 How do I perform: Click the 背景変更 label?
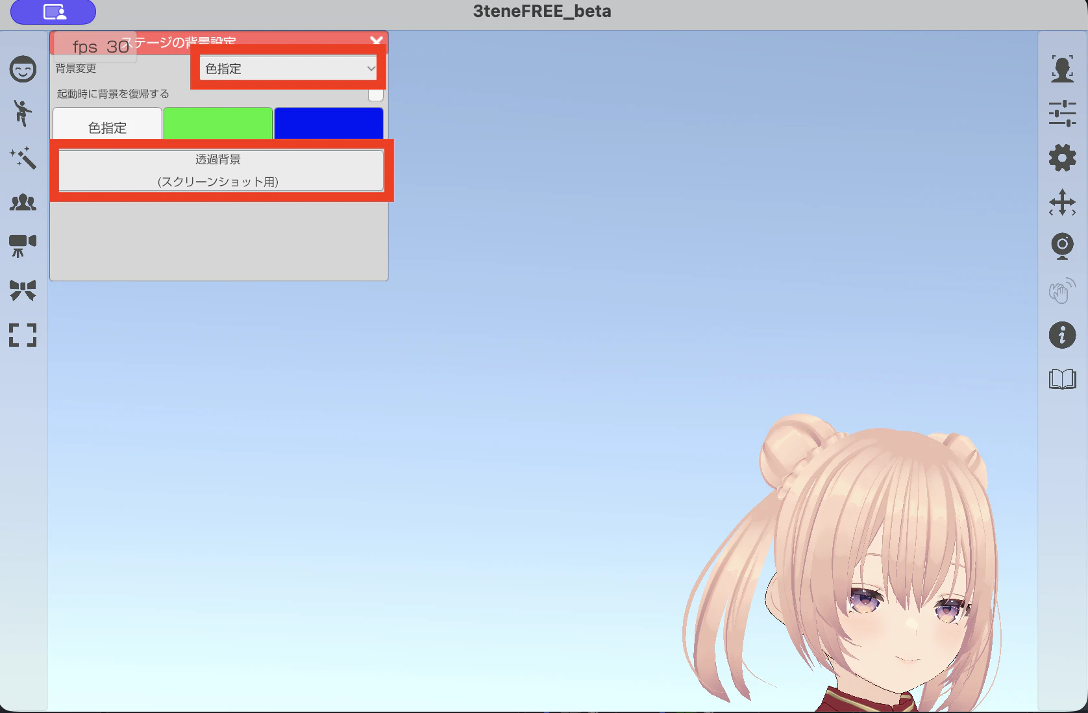coord(76,68)
